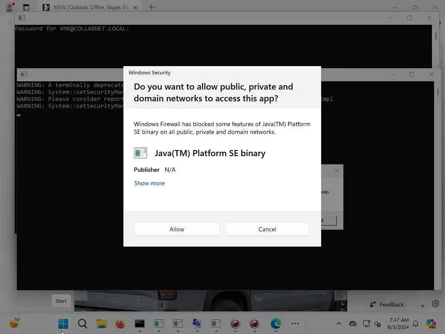Show more taskbar apps via three-dots overflow

coord(295,324)
